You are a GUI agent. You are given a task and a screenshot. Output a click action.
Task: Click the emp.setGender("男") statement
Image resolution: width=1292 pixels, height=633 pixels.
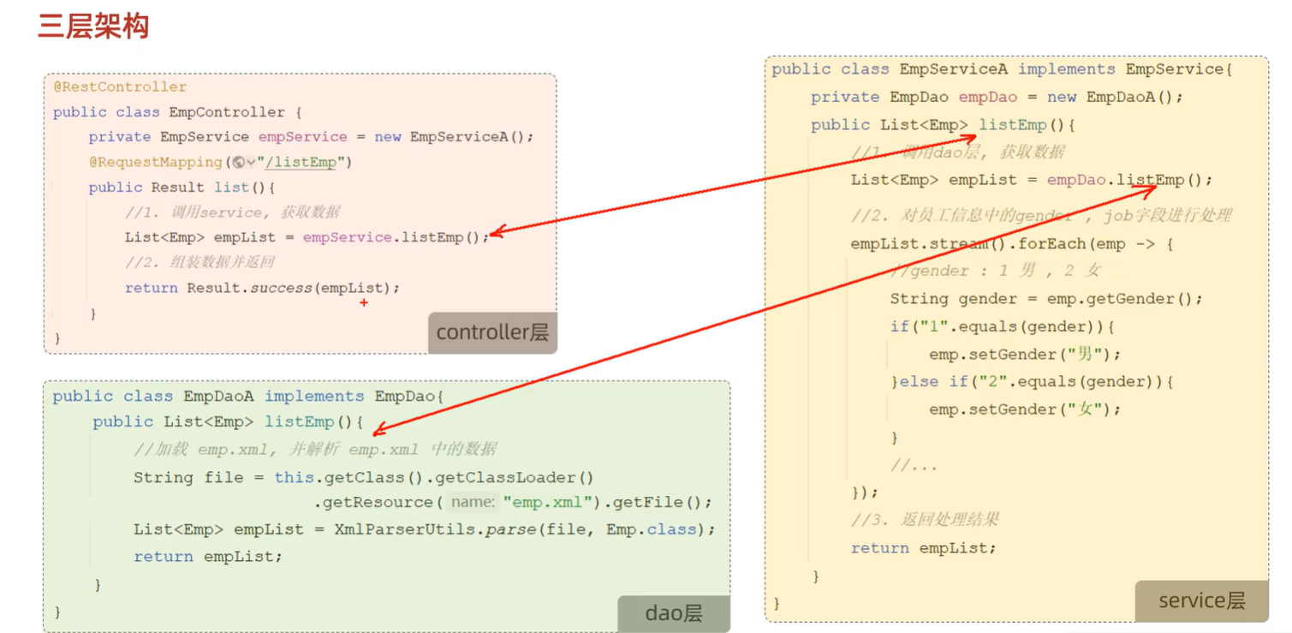click(x=1024, y=355)
